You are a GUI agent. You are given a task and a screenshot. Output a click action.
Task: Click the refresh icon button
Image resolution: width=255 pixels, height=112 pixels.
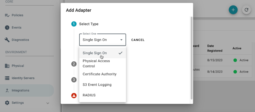click(x=246, y=10)
